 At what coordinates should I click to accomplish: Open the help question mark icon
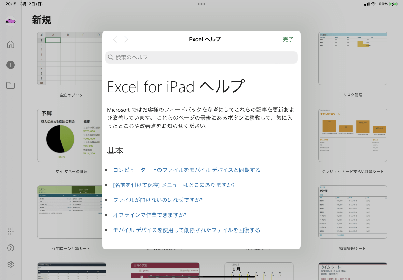click(11, 248)
